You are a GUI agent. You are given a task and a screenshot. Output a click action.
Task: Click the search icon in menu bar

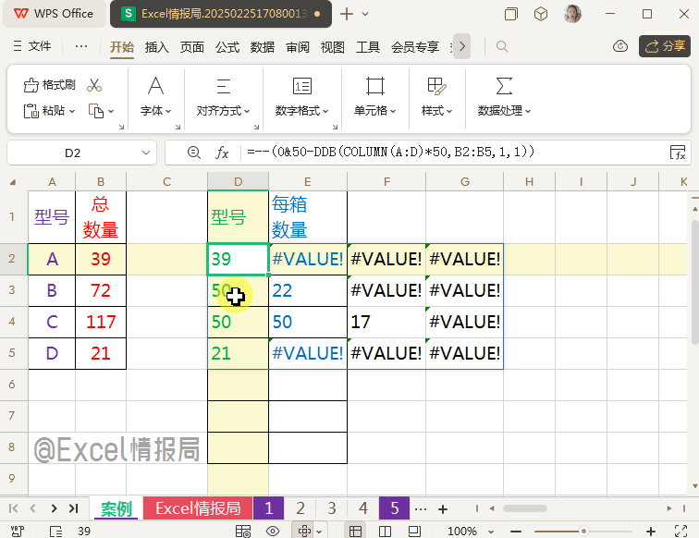click(x=502, y=46)
